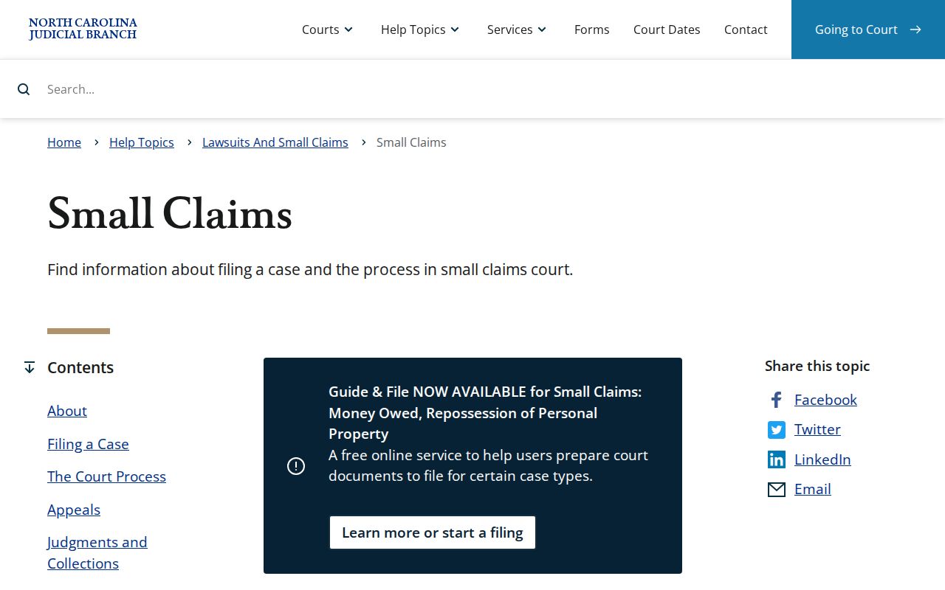This screenshot has width=945, height=590.
Task: Click the 'A free online service' paragraph
Action: coord(488,465)
